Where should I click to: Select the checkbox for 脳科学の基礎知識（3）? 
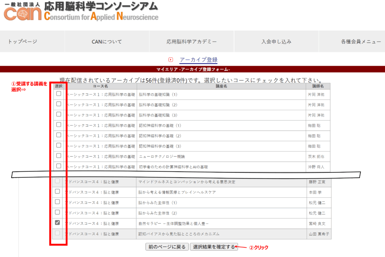[x=58, y=114]
